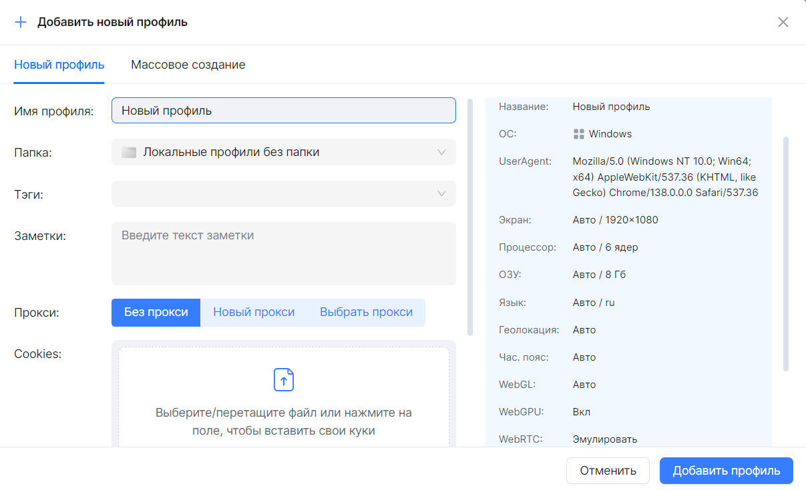Select the Новый профиль tab
This screenshot has width=806, height=490.
click(59, 65)
